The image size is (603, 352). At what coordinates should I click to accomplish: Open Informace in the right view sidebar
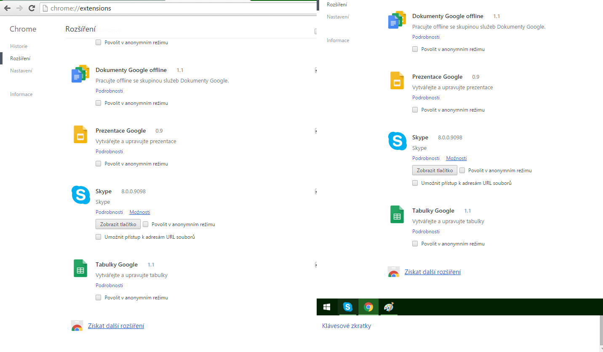point(338,40)
